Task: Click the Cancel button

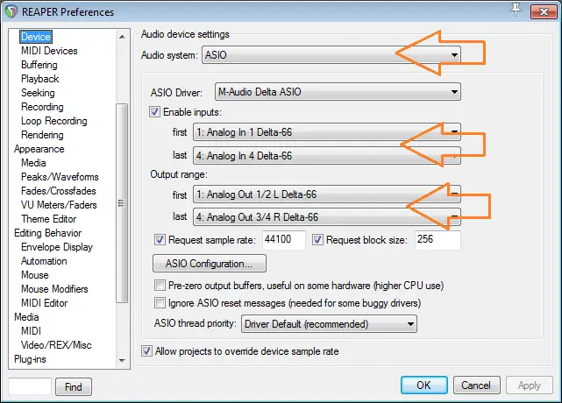Action: tap(476, 385)
